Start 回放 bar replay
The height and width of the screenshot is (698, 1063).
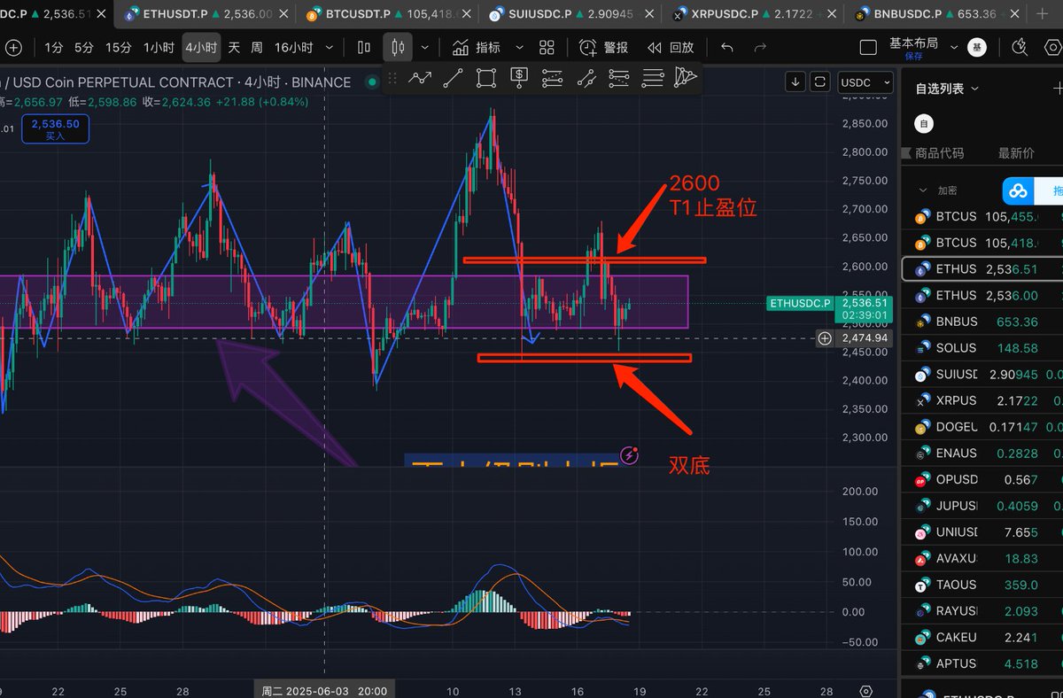tap(671, 48)
